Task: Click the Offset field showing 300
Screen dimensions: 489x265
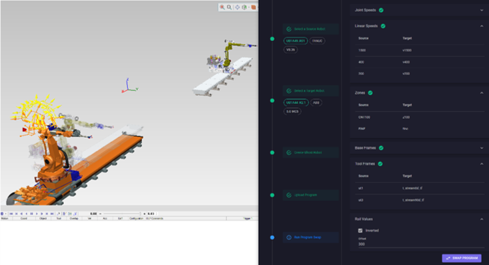Action: click(421, 244)
